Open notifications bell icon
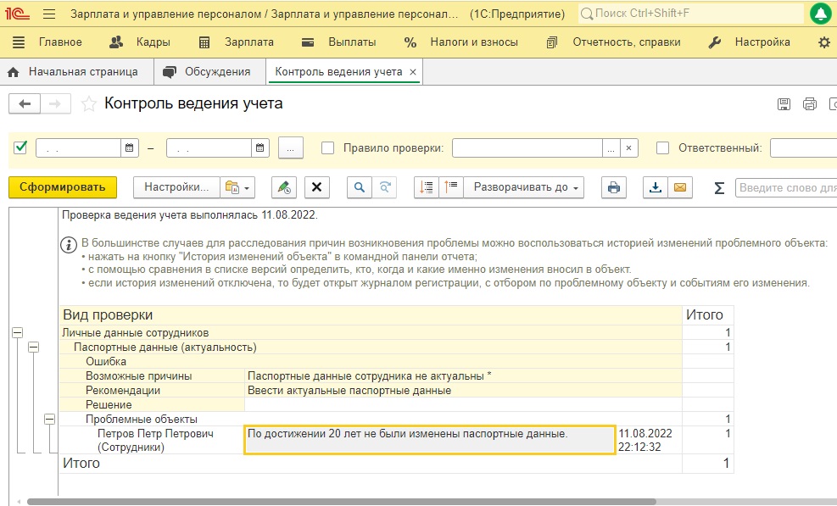The image size is (837, 506). [820, 14]
